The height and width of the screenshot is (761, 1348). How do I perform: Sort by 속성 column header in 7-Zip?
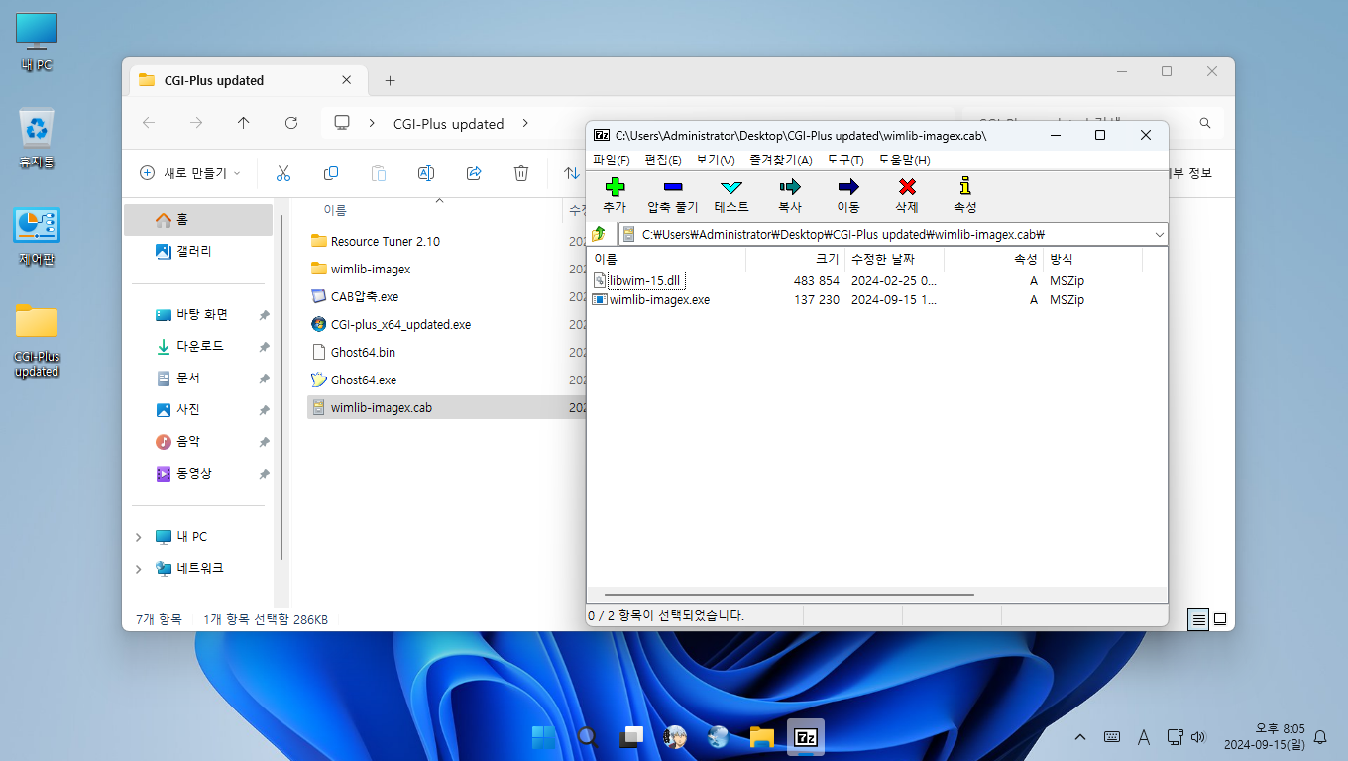pyautogui.click(x=993, y=259)
